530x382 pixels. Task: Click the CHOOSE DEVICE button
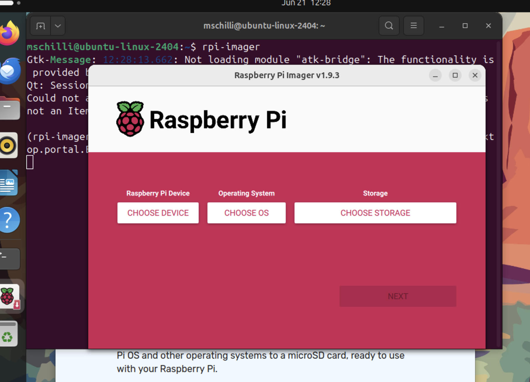(158, 213)
